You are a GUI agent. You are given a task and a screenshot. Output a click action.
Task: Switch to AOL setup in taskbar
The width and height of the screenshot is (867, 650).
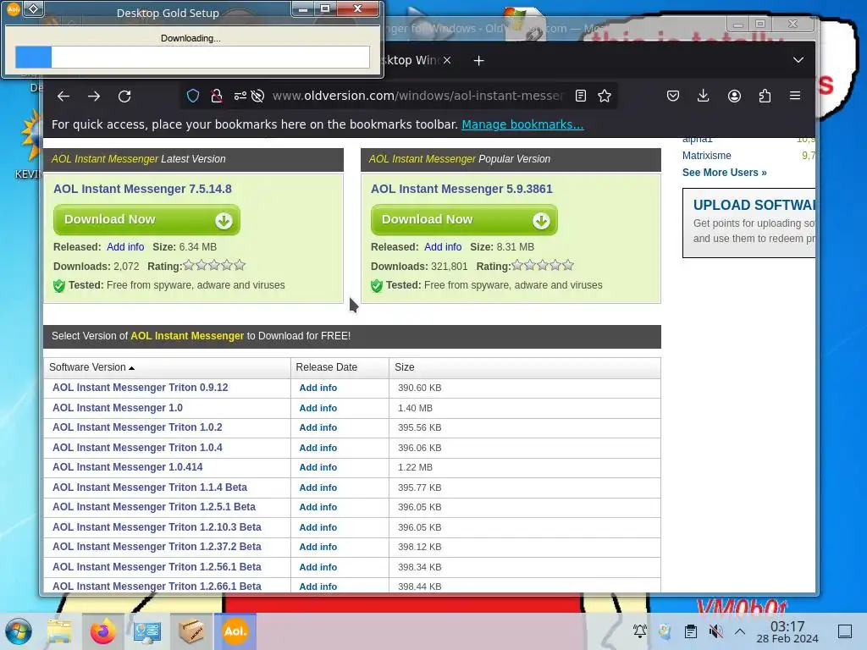[x=235, y=631]
